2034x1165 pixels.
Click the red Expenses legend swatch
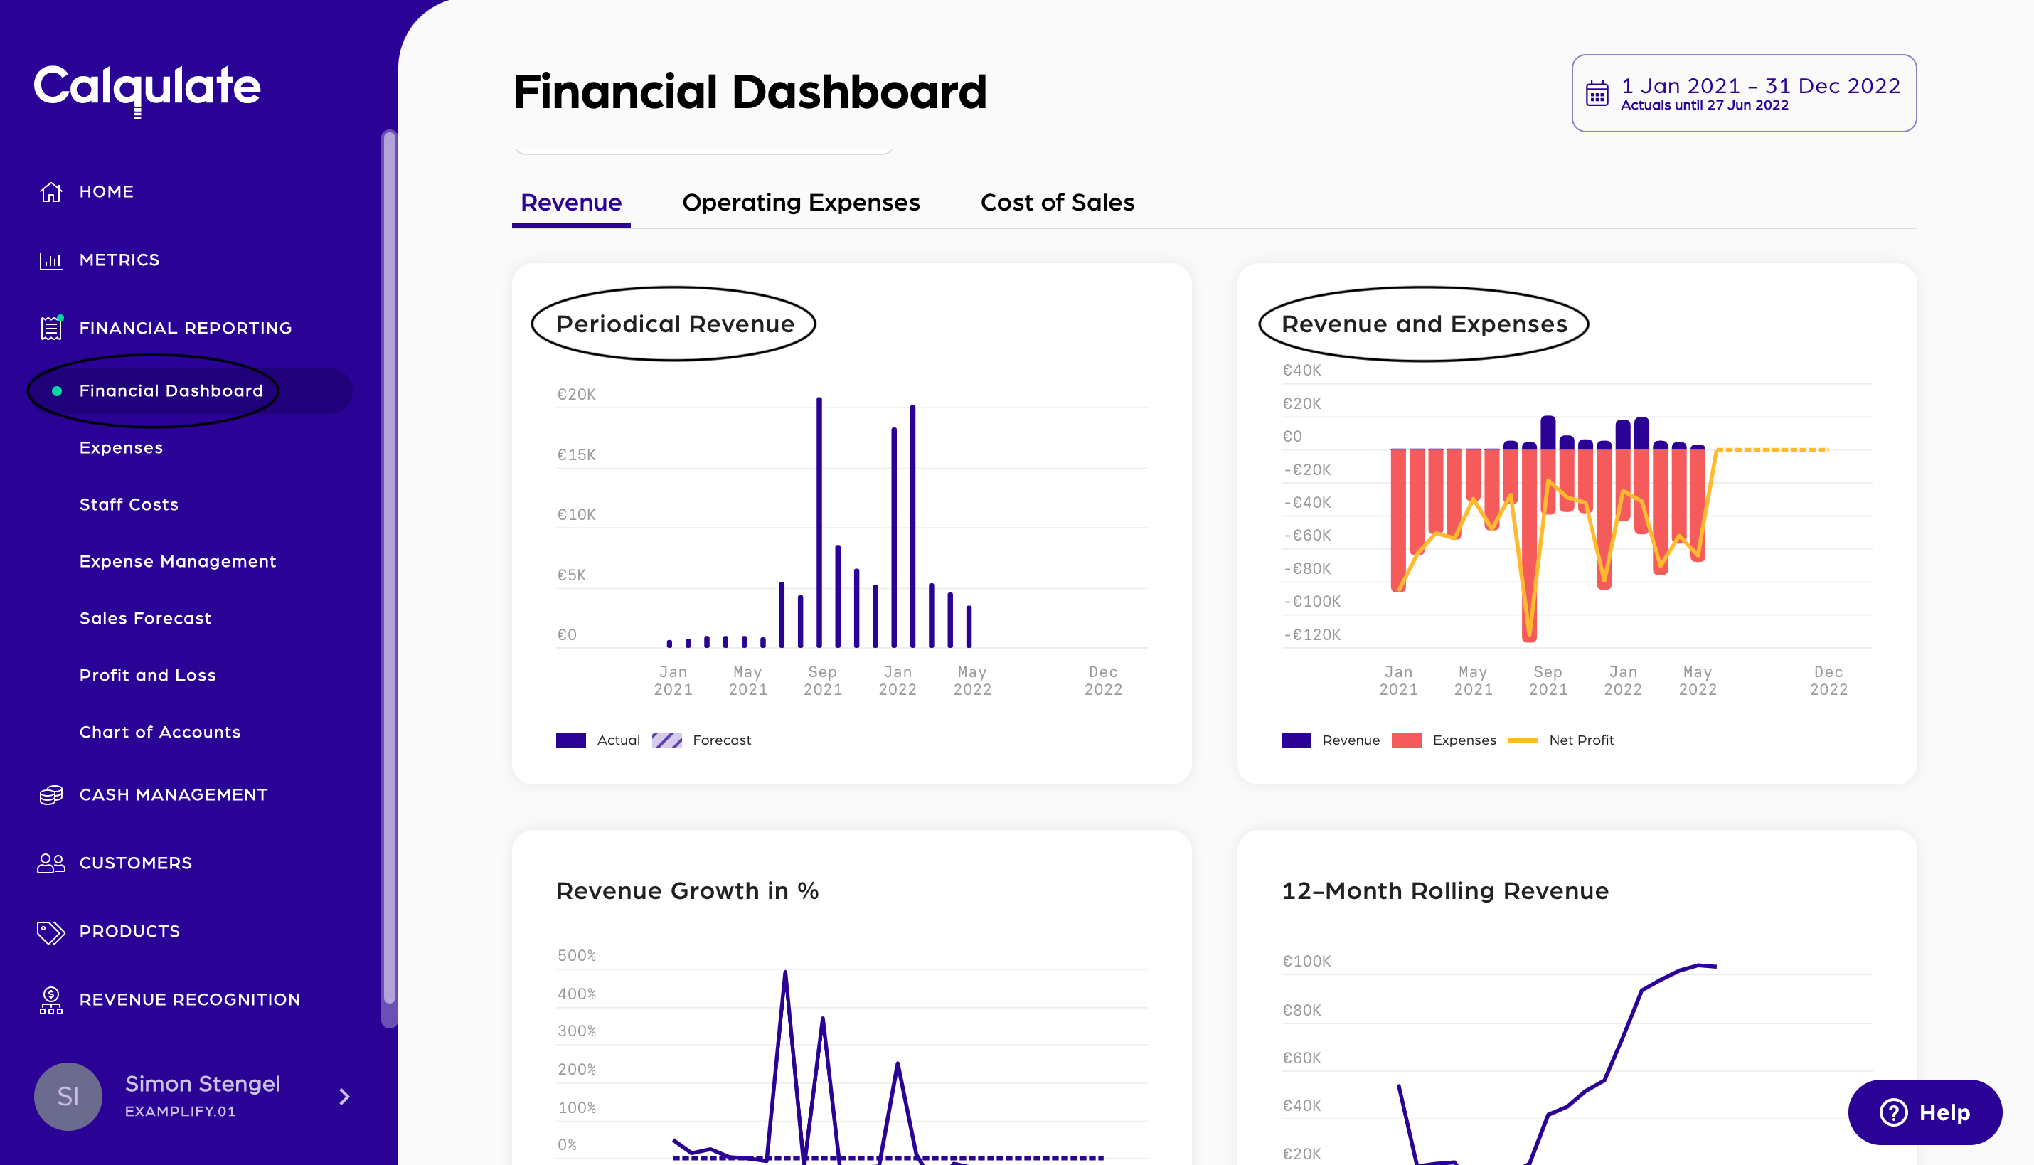(1405, 740)
